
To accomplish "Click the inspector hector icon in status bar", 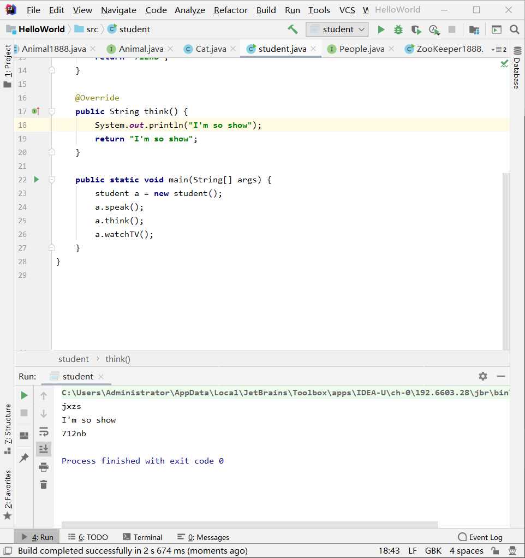I will 512,550.
